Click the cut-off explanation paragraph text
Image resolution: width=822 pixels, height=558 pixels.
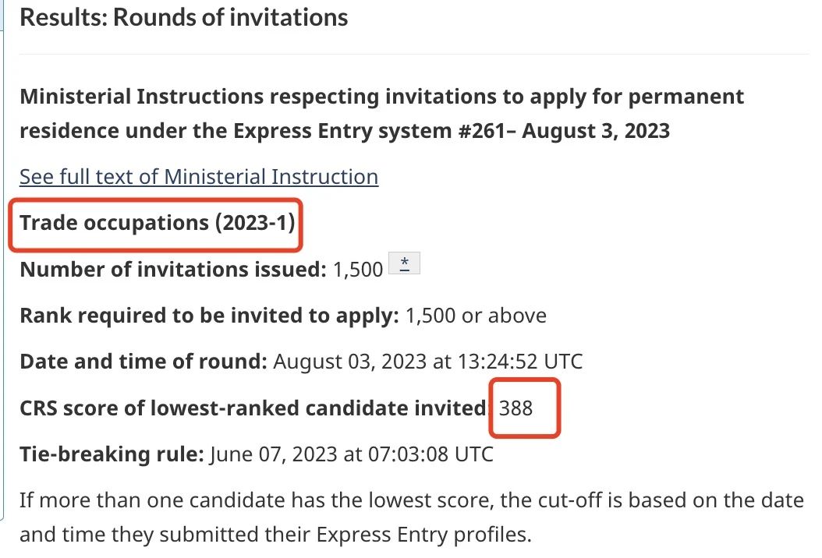(412, 517)
